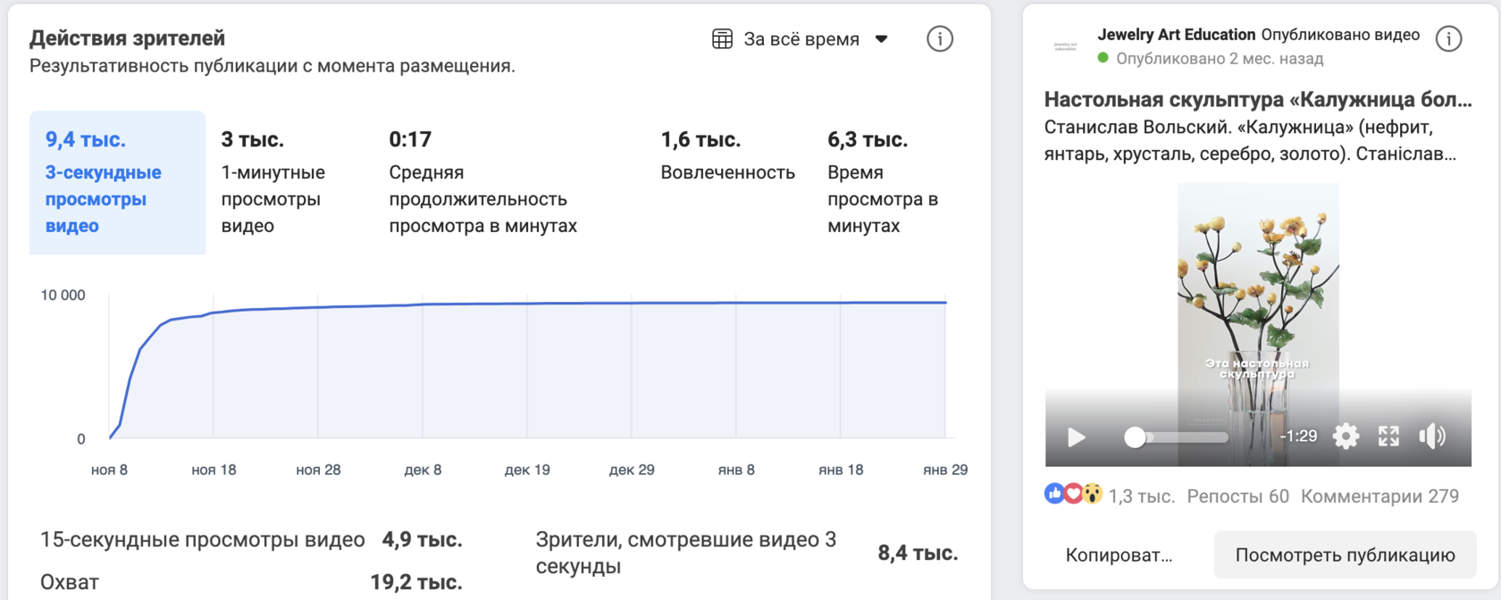Click the video progress slider handle

(1135, 437)
